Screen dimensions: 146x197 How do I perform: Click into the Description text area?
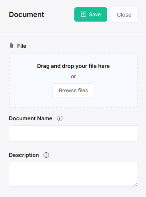point(73,174)
